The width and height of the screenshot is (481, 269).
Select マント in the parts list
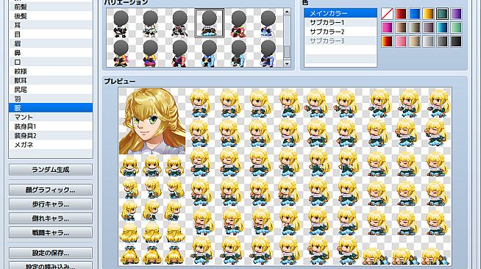[x=51, y=117]
